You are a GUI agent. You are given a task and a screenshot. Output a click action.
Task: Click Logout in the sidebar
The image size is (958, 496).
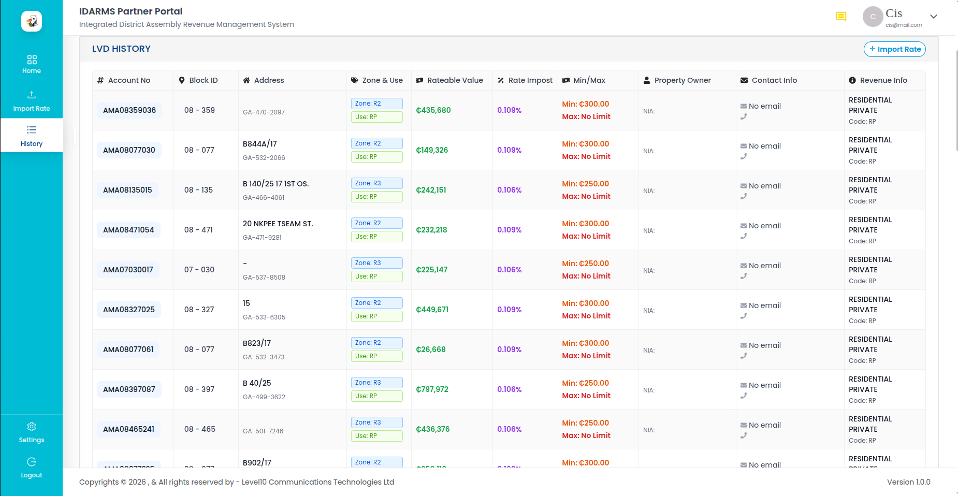(32, 468)
